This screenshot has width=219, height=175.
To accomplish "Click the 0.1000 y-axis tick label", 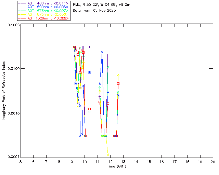I will [x=13, y=25].
